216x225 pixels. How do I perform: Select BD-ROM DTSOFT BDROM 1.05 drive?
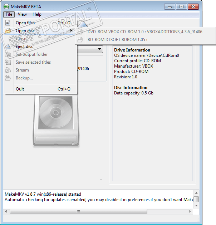click(x=145, y=40)
